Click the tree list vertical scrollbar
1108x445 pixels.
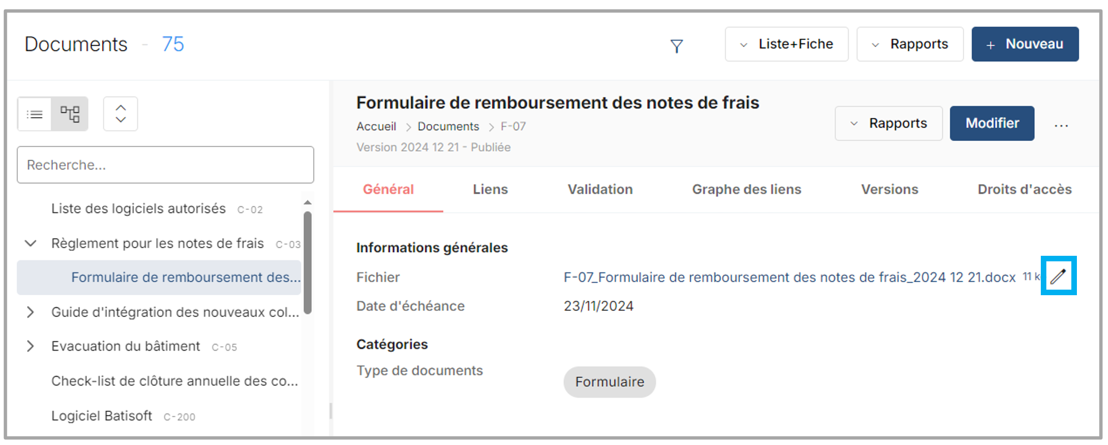[308, 262]
